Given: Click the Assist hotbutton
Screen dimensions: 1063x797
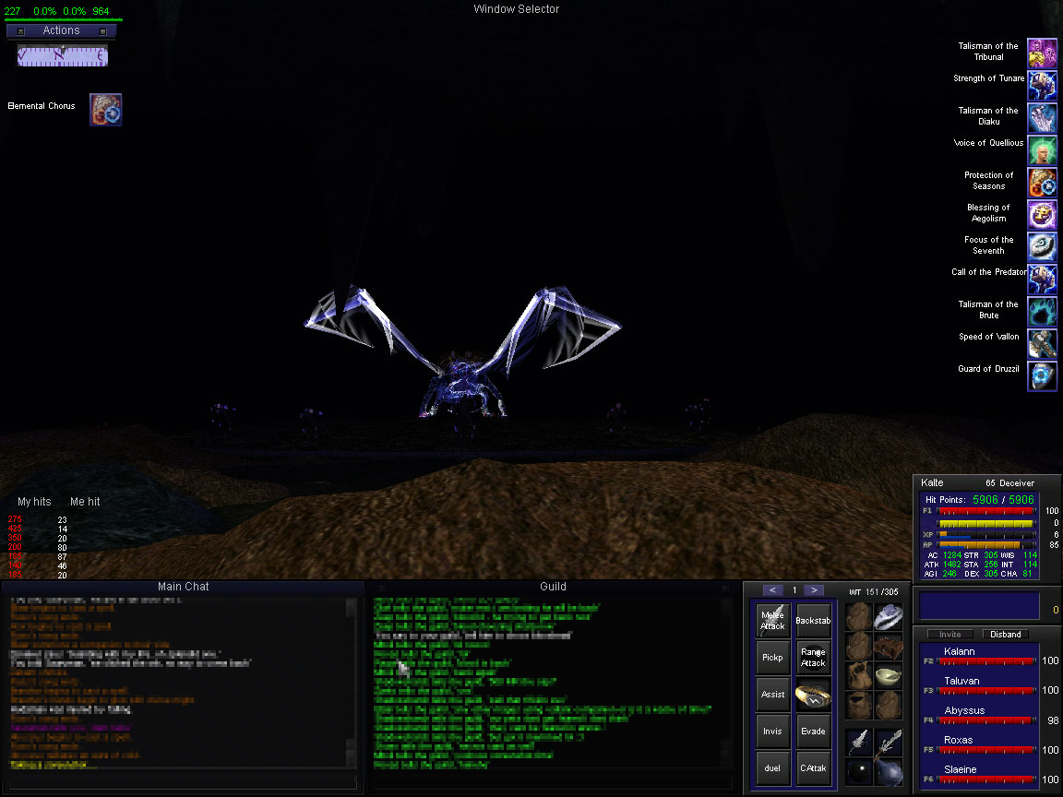Looking at the screenshot, I should click(x=773, y=695).
